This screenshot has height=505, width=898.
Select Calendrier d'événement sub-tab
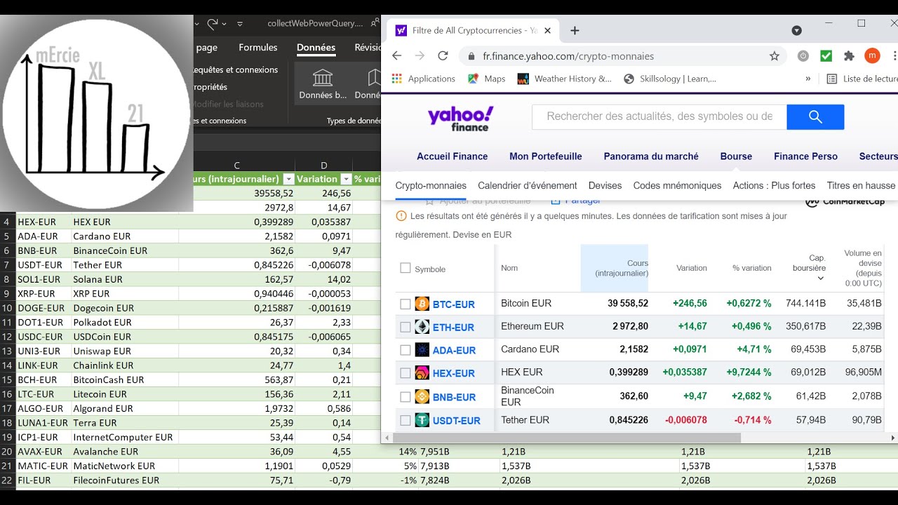pyautogui.click(x=528, y=186)
